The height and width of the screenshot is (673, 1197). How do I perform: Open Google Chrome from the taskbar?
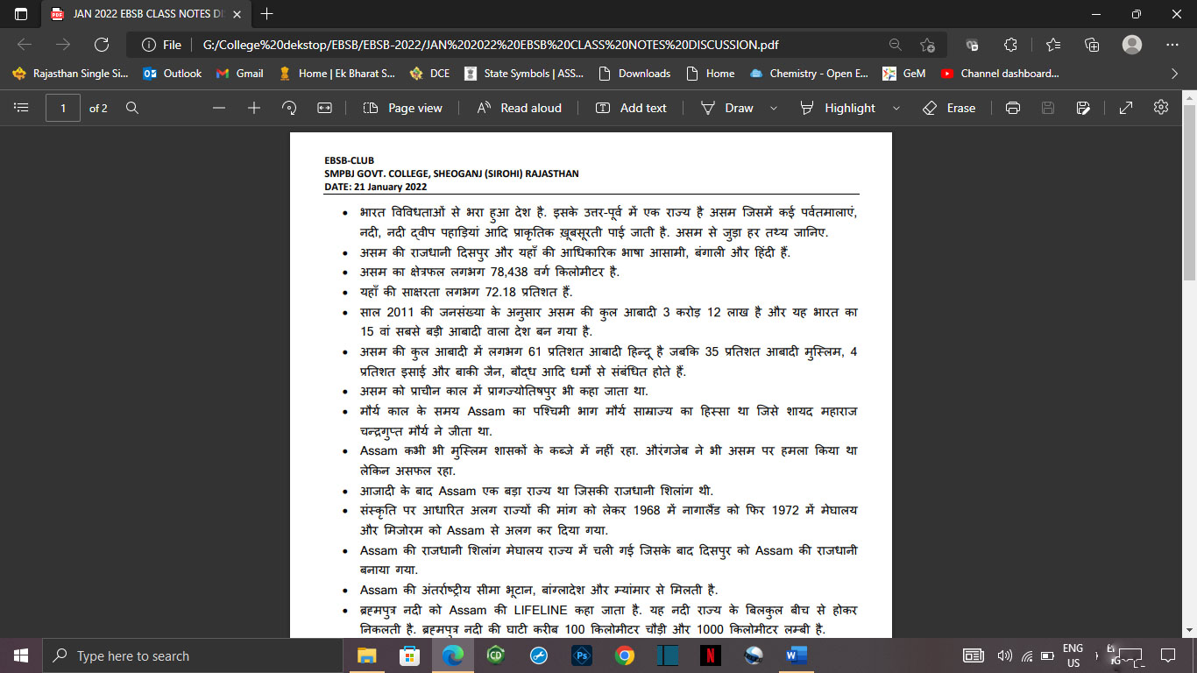[x=625, y=655]
